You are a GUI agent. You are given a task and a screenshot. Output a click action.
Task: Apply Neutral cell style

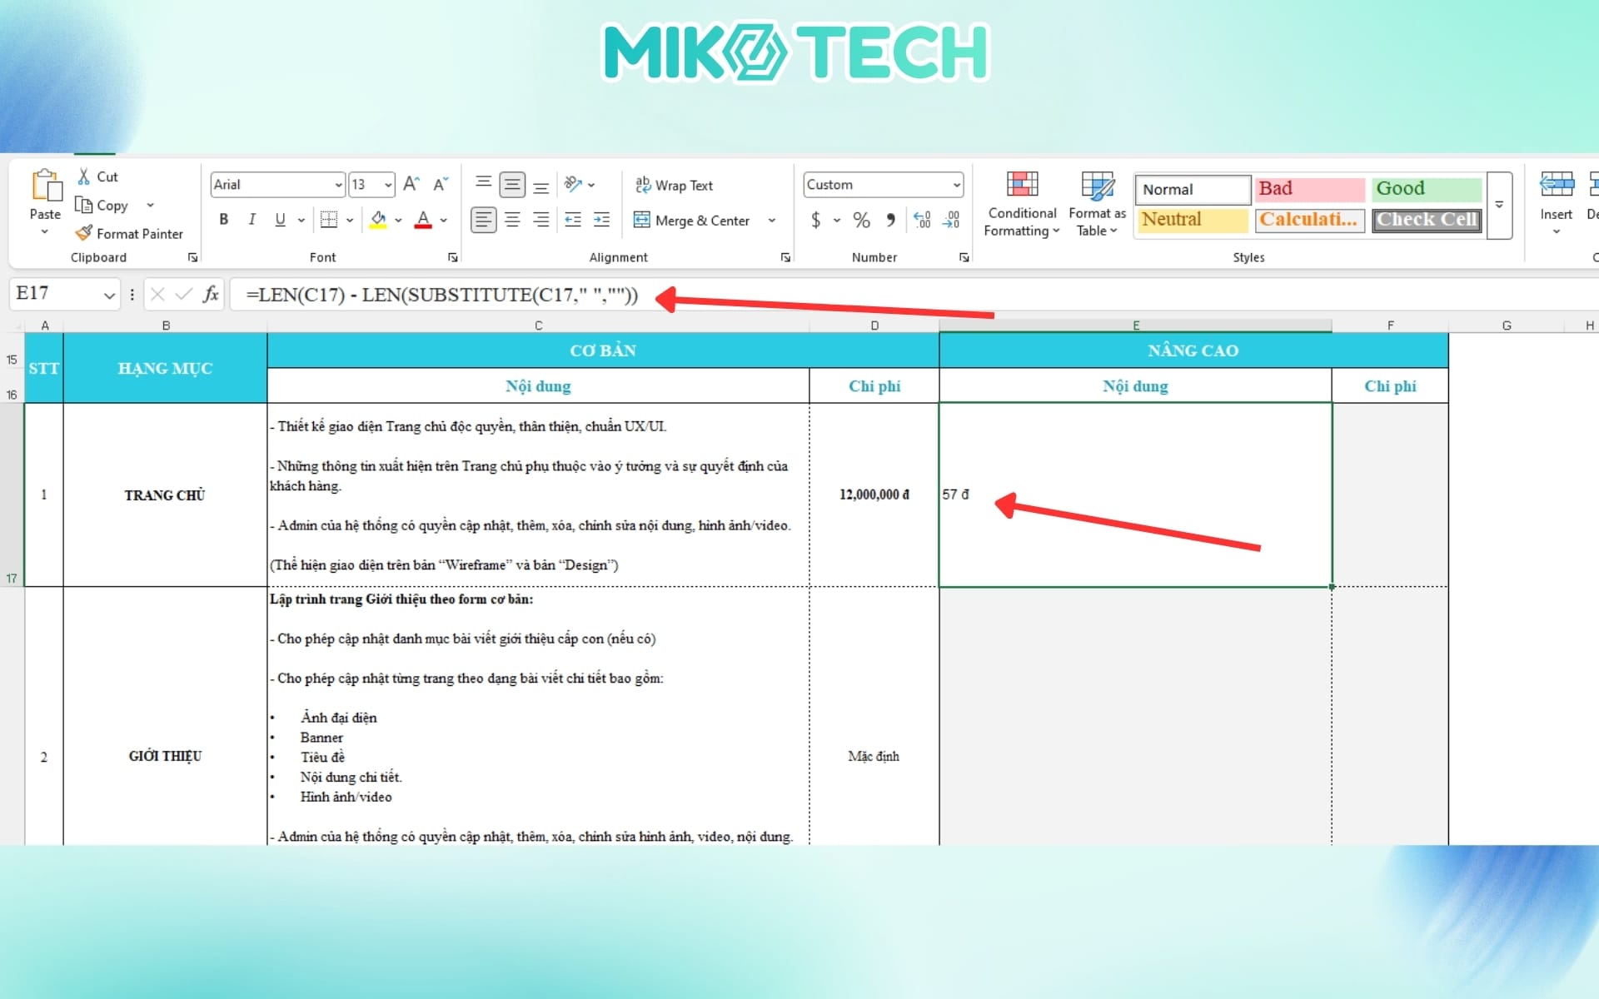[x=1193, y=220]
